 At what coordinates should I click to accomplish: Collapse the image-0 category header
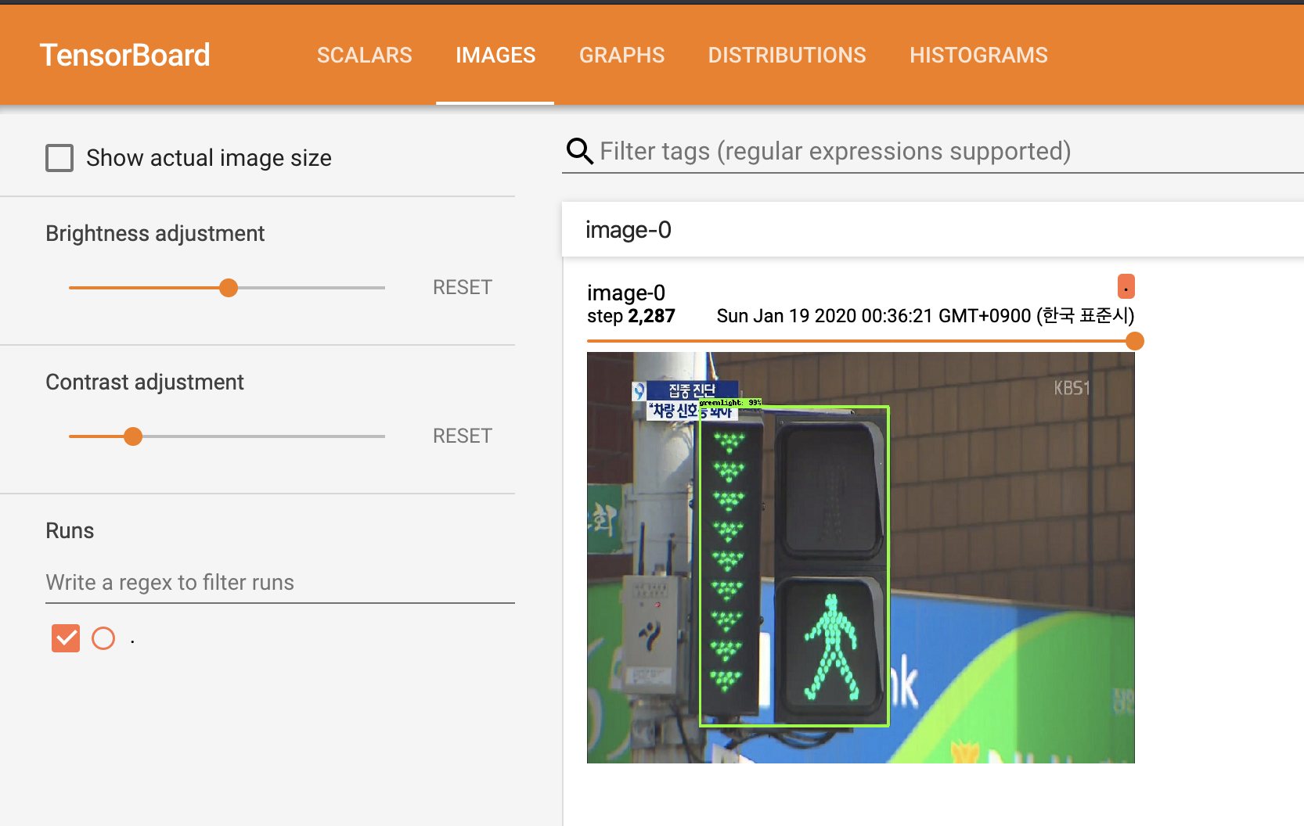tap(933, 230)
